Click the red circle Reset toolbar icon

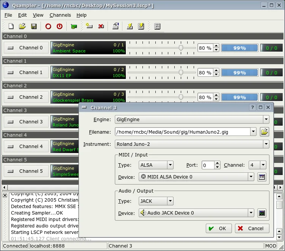click(48, 27)
